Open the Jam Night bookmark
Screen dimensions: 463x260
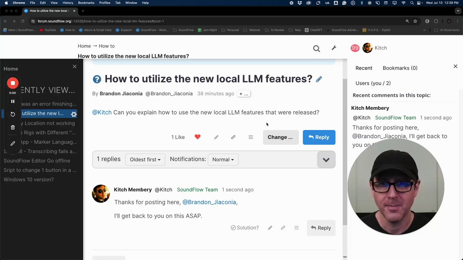tap(207, 30)
